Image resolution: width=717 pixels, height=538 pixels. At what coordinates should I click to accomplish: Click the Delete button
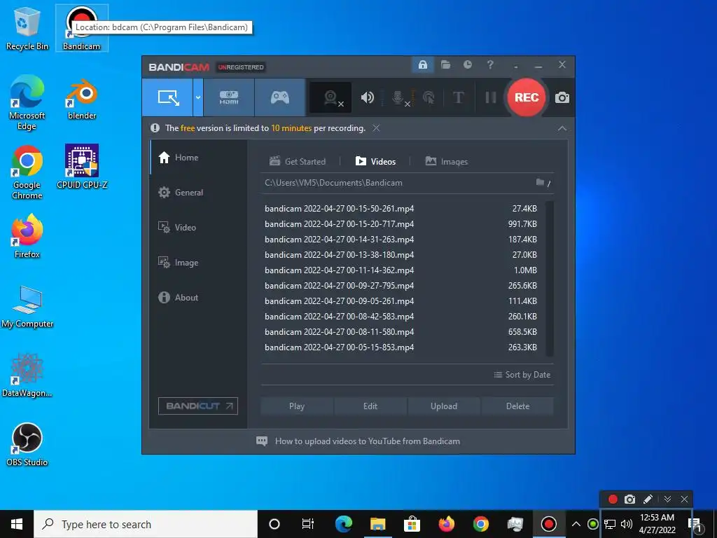click(x=517, y=406)
